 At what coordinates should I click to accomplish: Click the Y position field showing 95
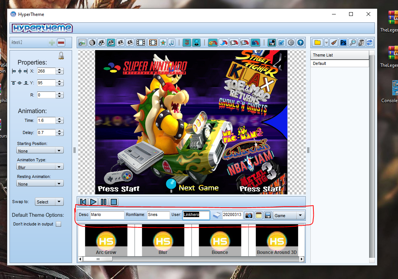[x=46, y=83]
